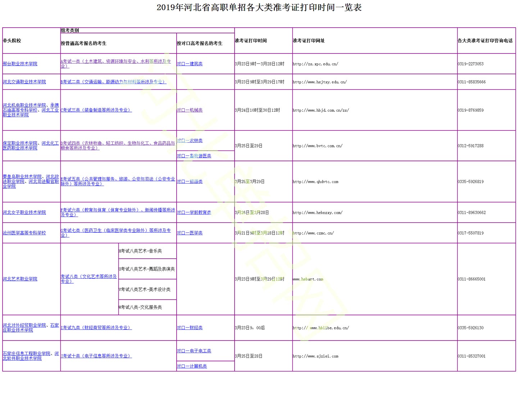Click print time 3月25日至28日
Image resolution: width=518 pixels, height=394 pixels.
click(249, 356)
